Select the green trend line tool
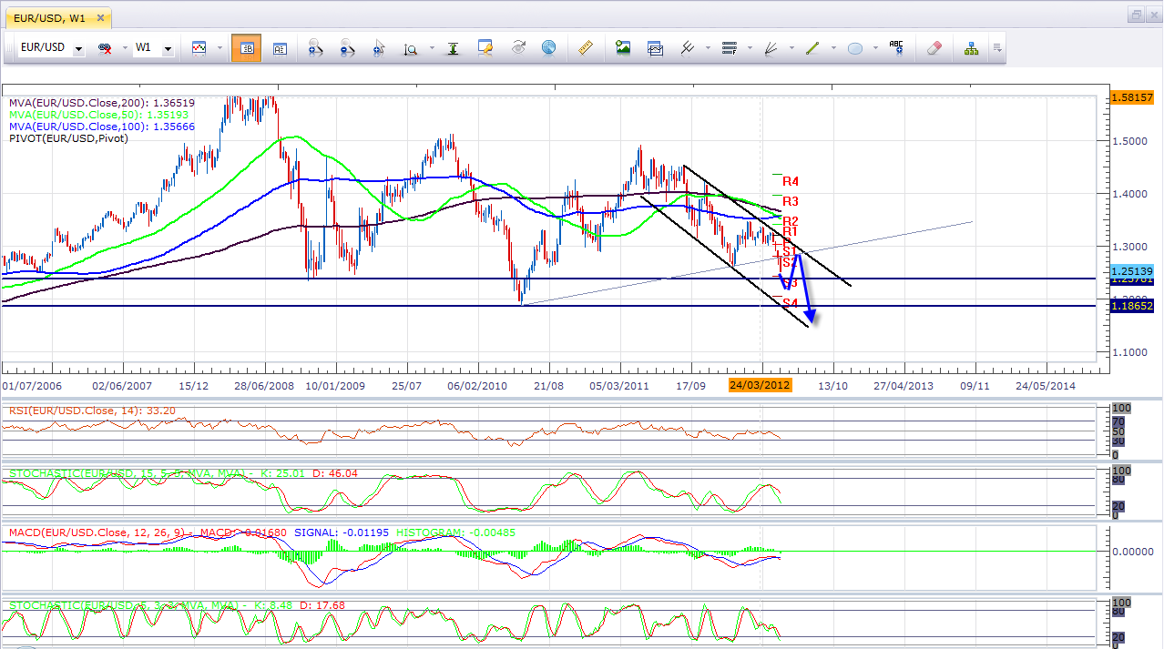The image size is (1164, 649). coord(813,48)
